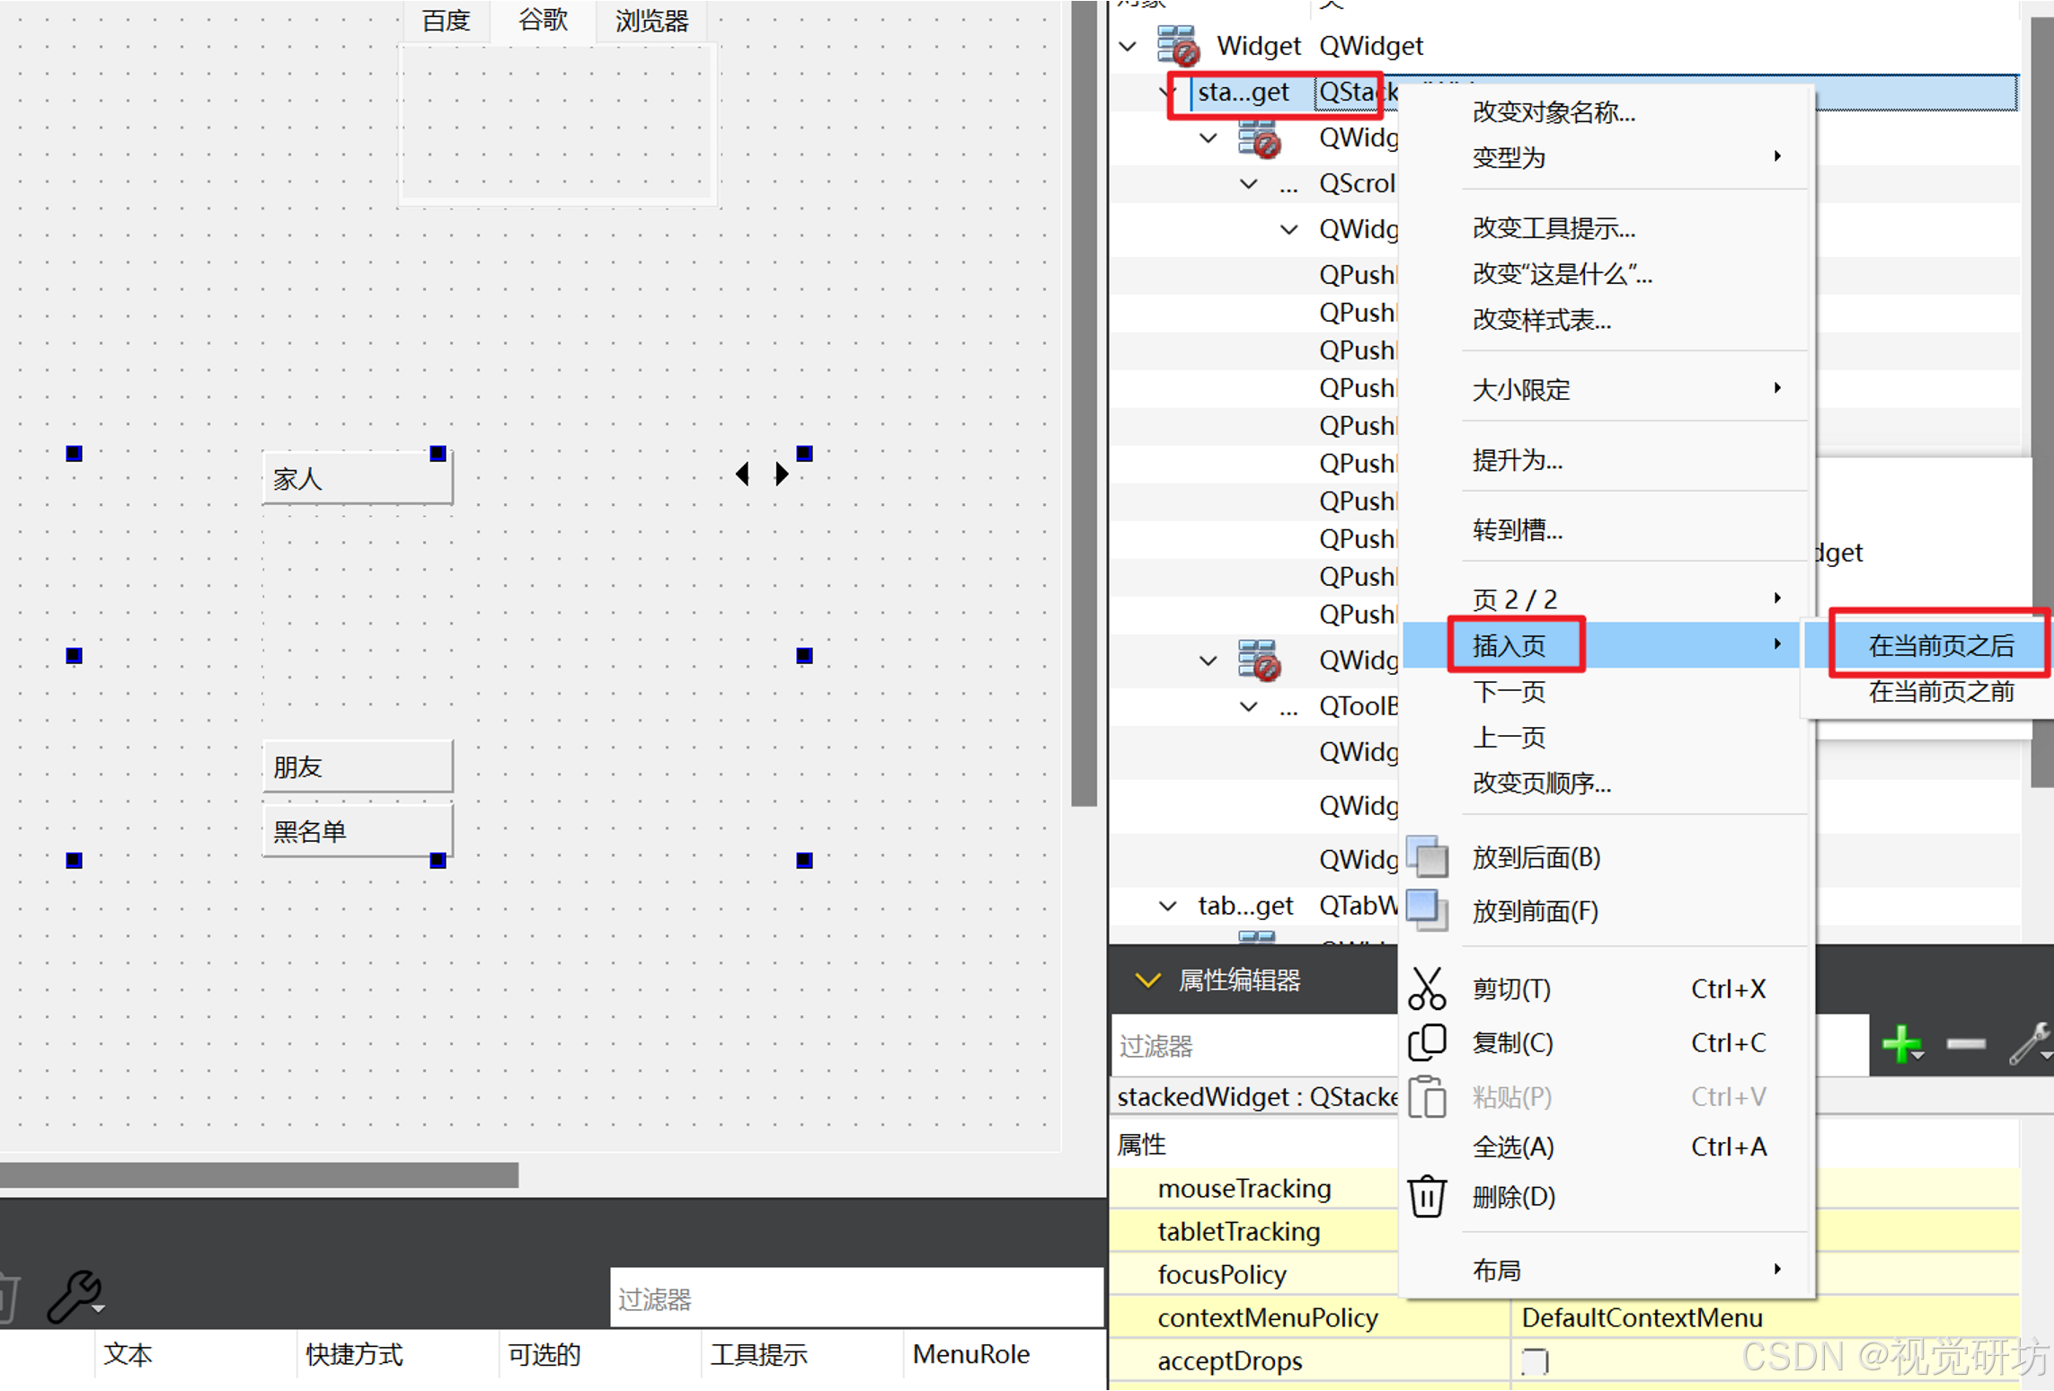Collapse the tab...get tree item

pyautogui.click(x=1168, y=906)
